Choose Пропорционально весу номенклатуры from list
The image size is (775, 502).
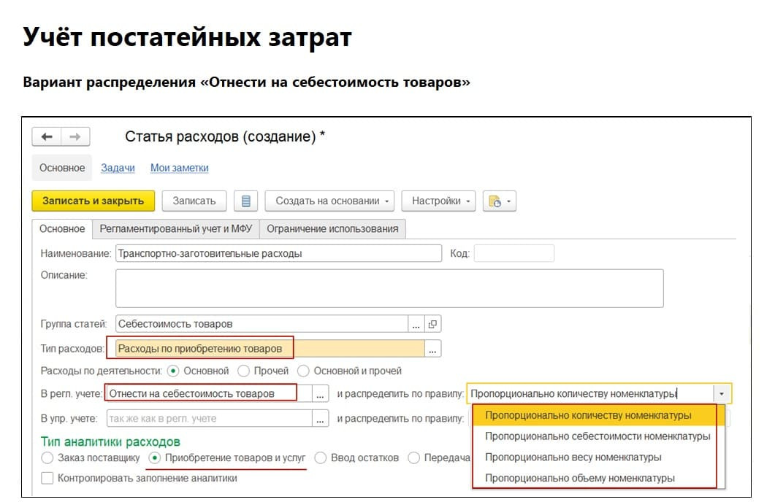573,457
